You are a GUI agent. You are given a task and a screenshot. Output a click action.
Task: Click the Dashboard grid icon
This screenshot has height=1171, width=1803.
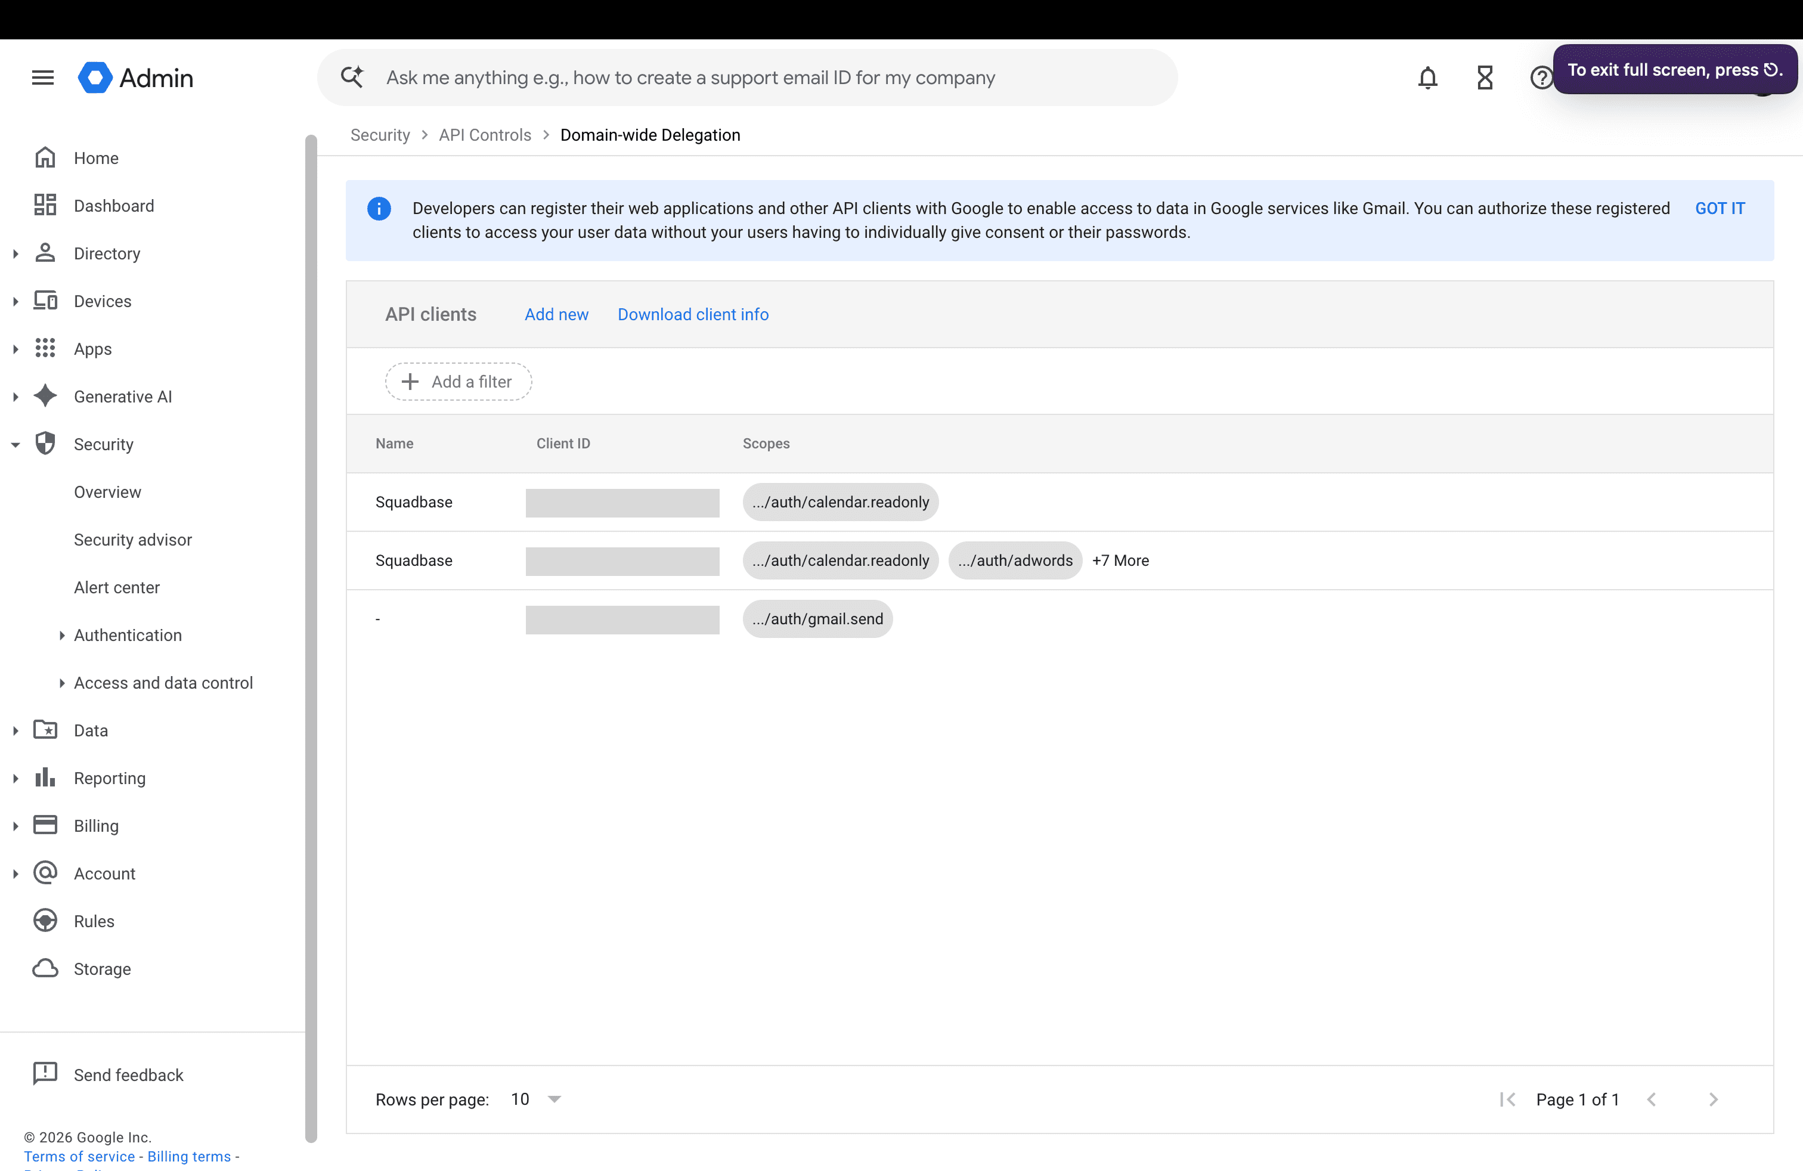click(45, 205)
